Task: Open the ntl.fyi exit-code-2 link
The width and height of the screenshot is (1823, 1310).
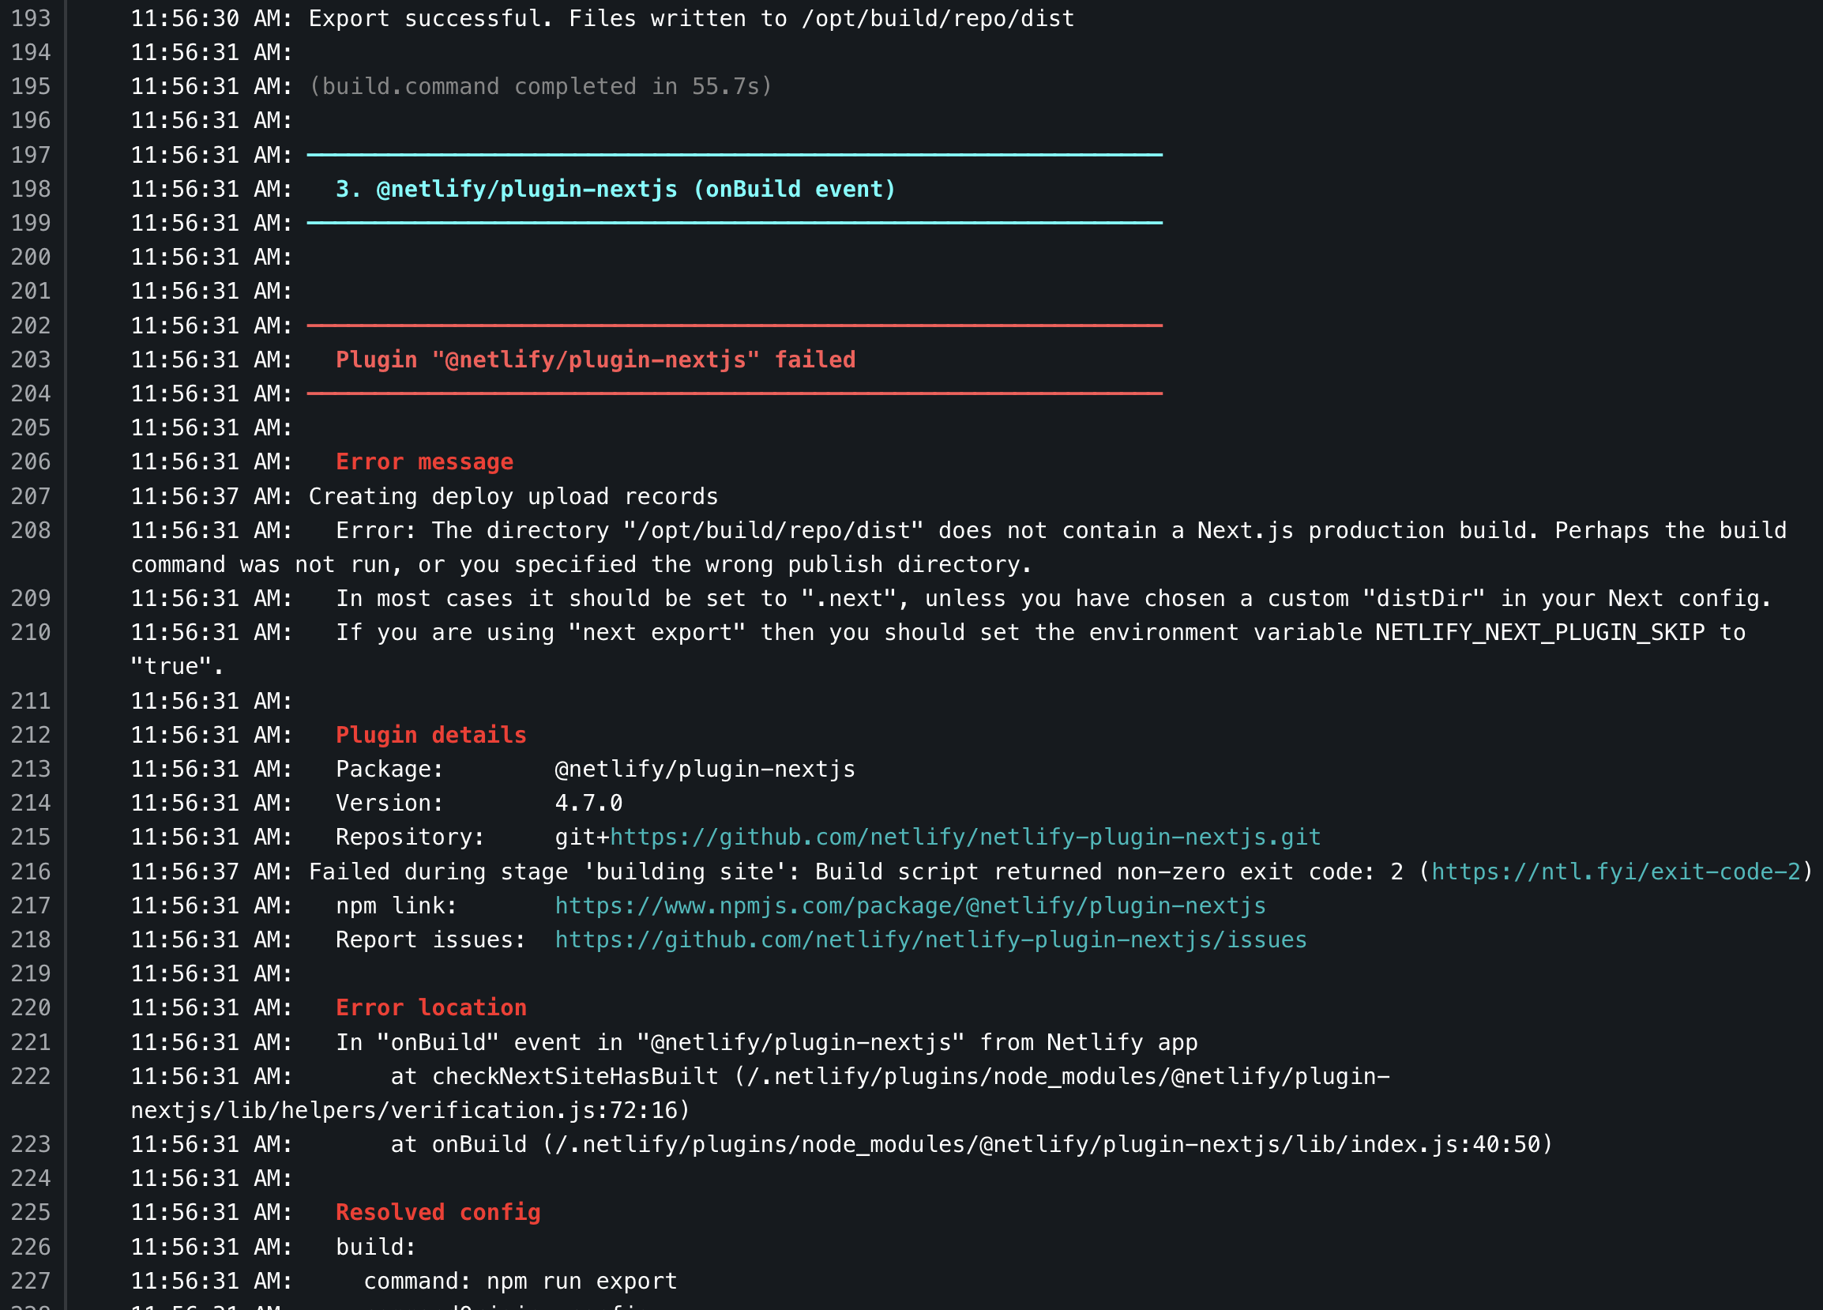Action: [1615, 871]
